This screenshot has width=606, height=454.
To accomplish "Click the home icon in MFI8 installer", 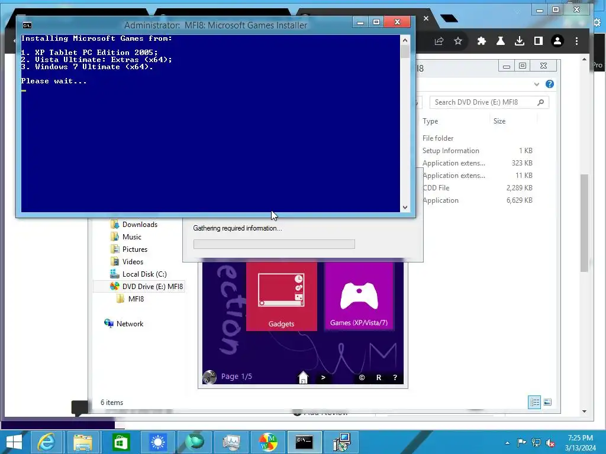I will 304,377.
